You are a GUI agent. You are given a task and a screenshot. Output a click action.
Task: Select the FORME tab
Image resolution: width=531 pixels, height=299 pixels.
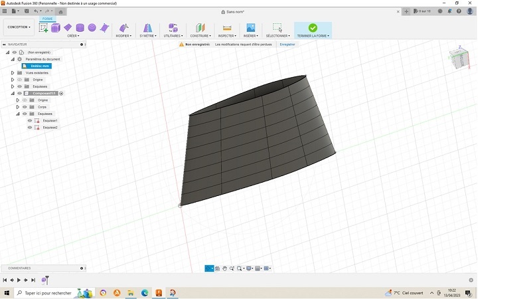coord(47,19)
